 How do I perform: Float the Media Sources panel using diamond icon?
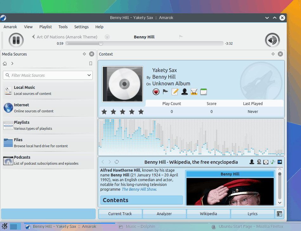(84, 54)
